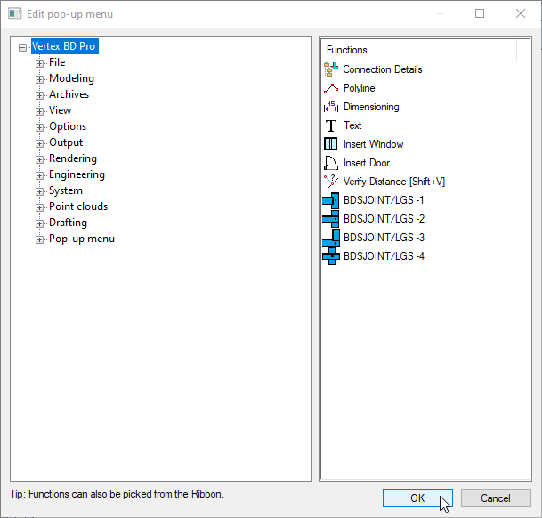Screen dimensions: 542x518
Task: Pick the Dimensioning function icon
Action: (x=331, y=107)
